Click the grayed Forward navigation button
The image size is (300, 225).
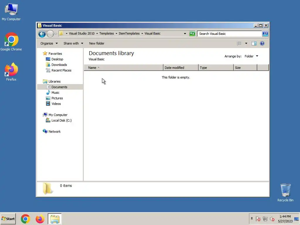click(50, 34)
